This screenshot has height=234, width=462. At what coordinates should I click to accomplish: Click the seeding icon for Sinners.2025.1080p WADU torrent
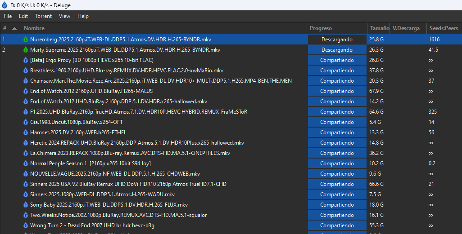point(26,194)
